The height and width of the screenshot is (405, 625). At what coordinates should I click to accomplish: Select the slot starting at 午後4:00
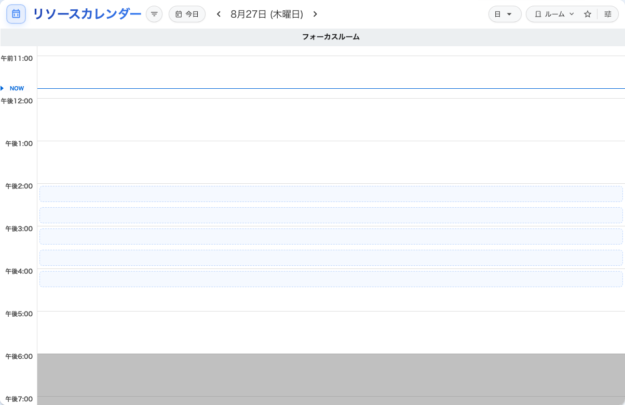tap(331, 279)
